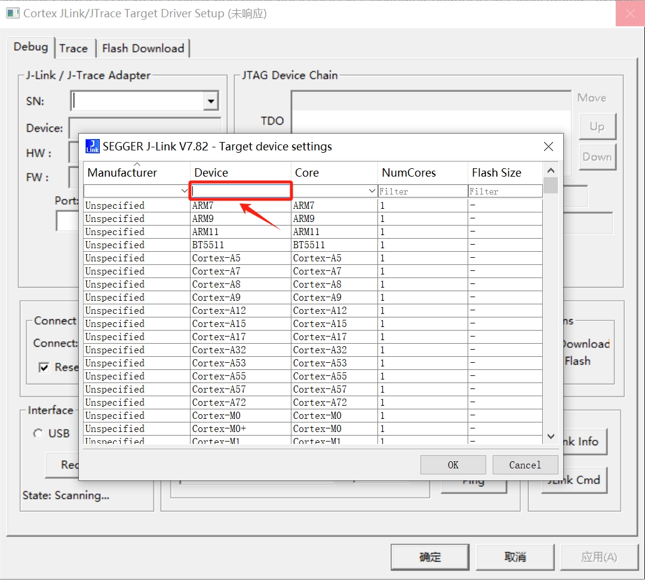Switch to the Trace tab
The height and width of the screenshot is (580, 645).
pos(73,48)
